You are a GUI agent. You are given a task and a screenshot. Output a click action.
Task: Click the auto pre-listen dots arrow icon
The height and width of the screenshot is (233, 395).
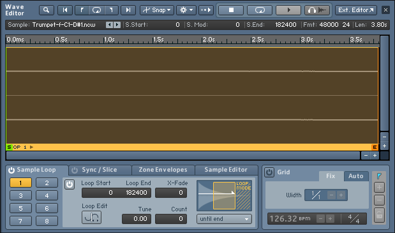206,10
